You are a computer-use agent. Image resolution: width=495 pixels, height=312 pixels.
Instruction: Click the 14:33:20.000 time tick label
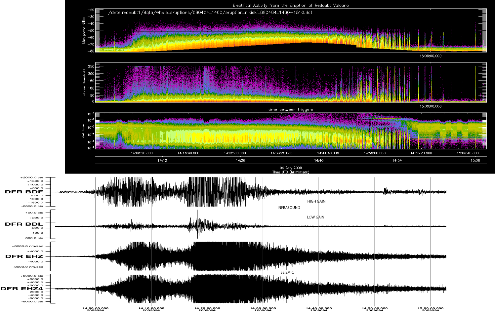pyautogui.click(x=281, y=153)
